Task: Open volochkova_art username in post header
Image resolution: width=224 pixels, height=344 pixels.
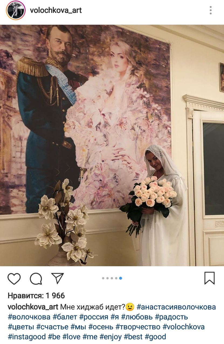Action: [x=56, y=10]
